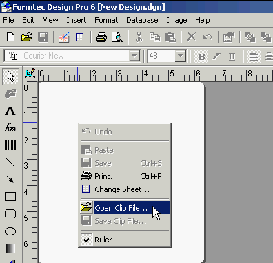The height and width of the screenshot is (263, 273).
Task: Launch the design wizard toolbar icon
Action: [x=63, y=37]
